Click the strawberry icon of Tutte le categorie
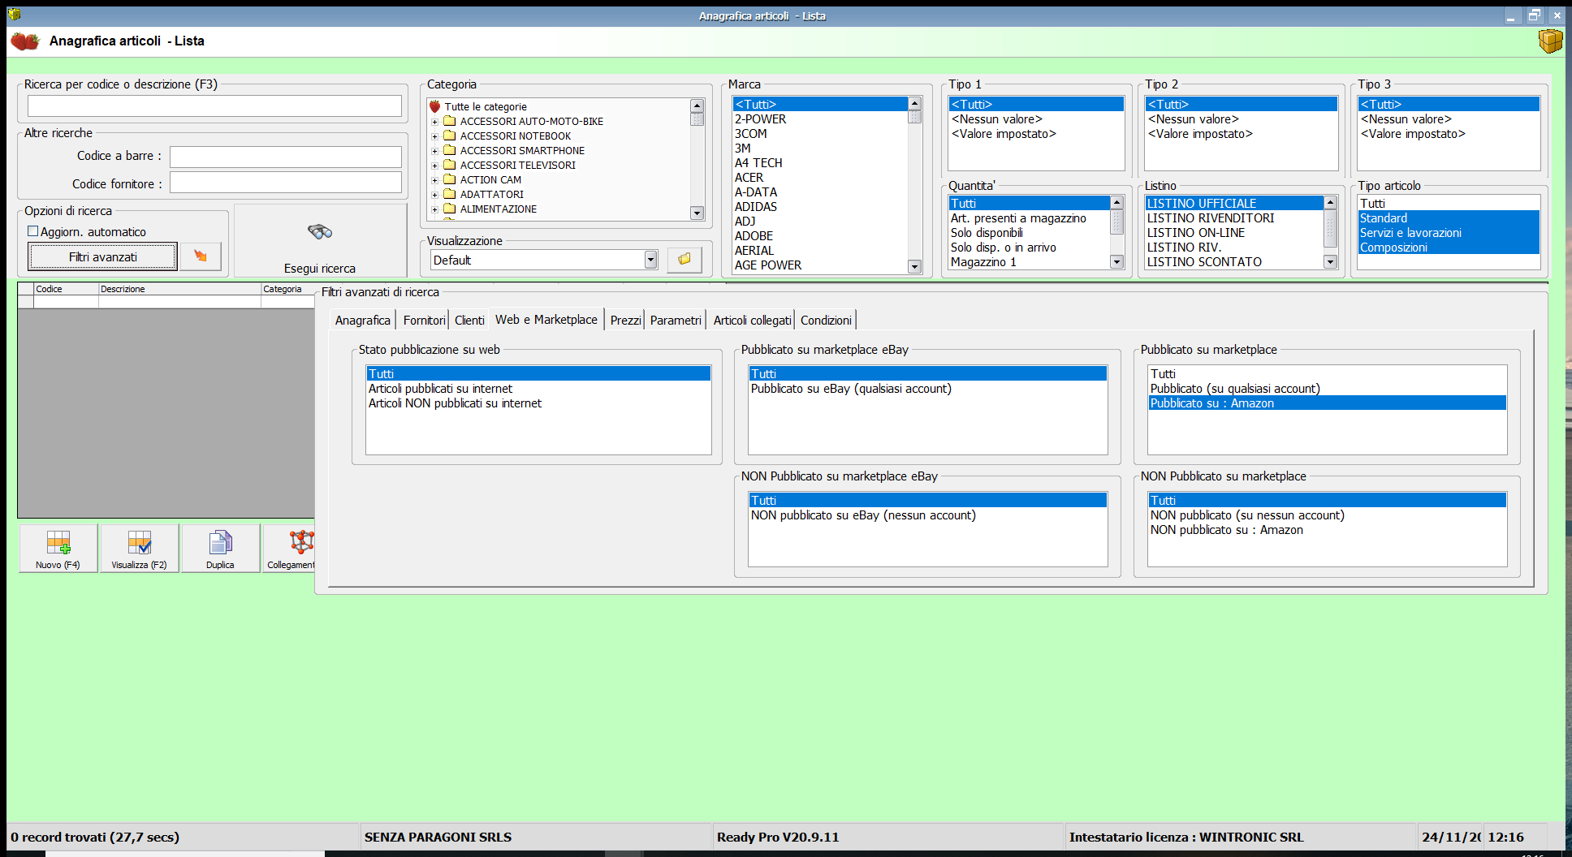Viewport: 1572px width, 857px height. 435,106
